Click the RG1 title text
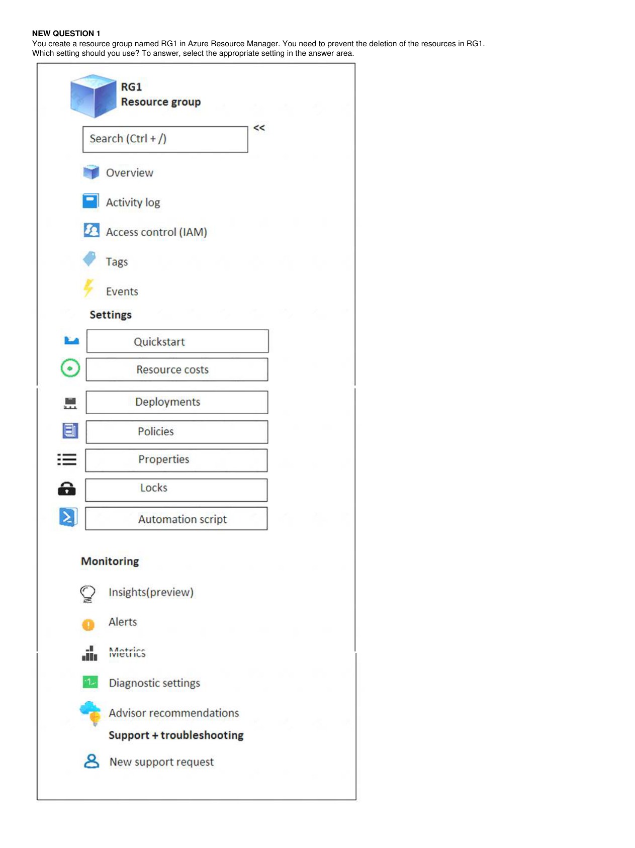The height and width of the screenshot is (848, 635). pos(131,87)
